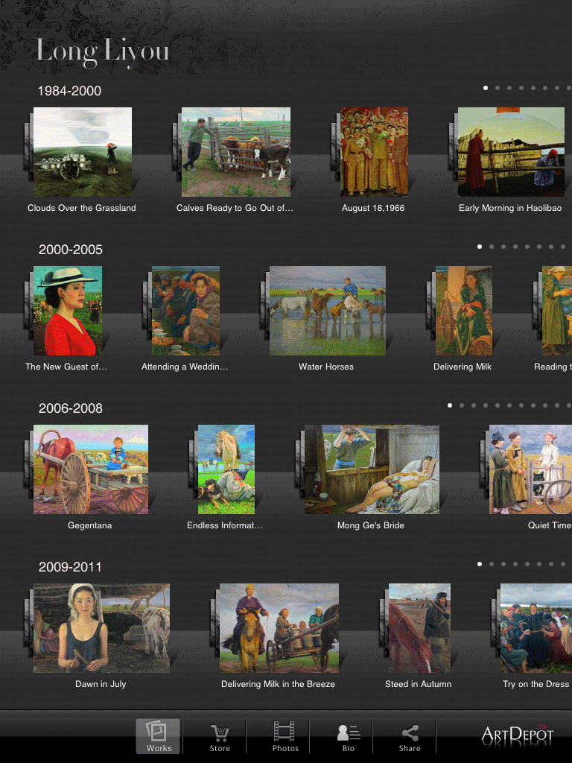572x763 pixels.
Task: Go to second page dot of 1984-2000 row
Action: pyautogui.click(x=497, y=88)
